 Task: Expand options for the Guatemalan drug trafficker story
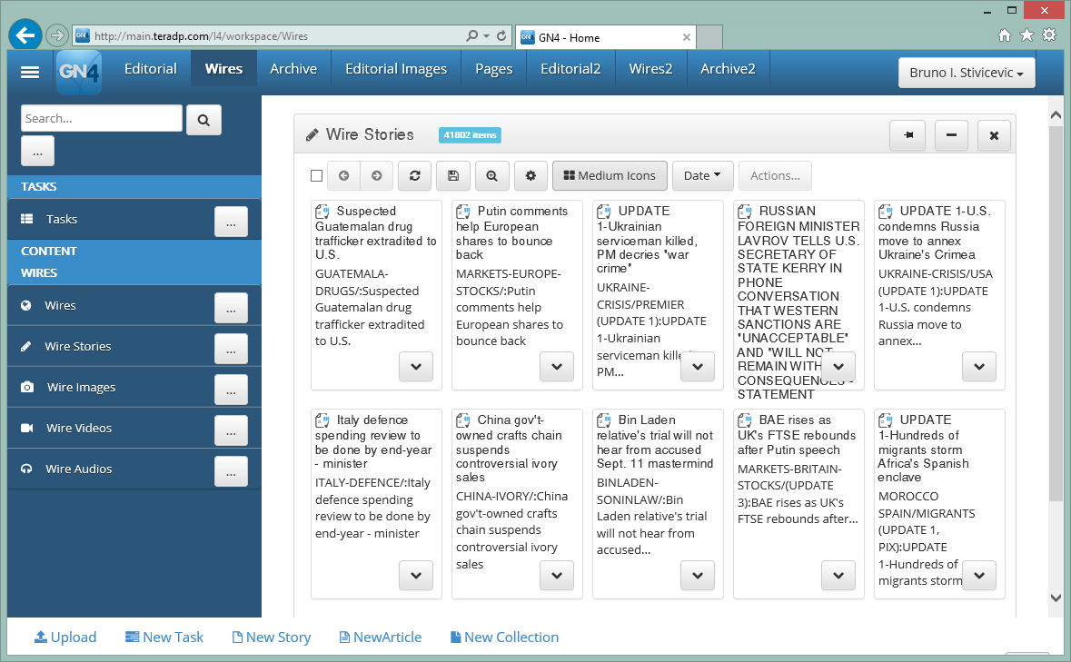[x=416, y=367]
